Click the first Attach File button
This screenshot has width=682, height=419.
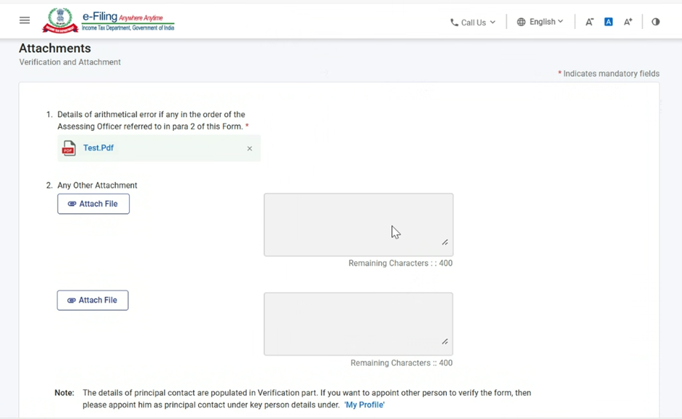click(93, 204)
